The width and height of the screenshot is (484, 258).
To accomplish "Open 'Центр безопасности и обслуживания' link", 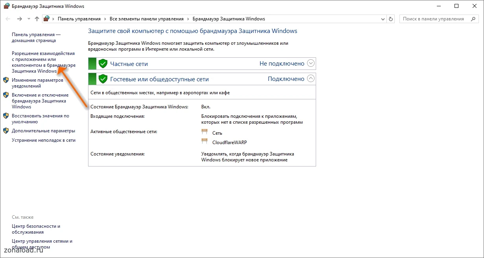I will point(36,229).
